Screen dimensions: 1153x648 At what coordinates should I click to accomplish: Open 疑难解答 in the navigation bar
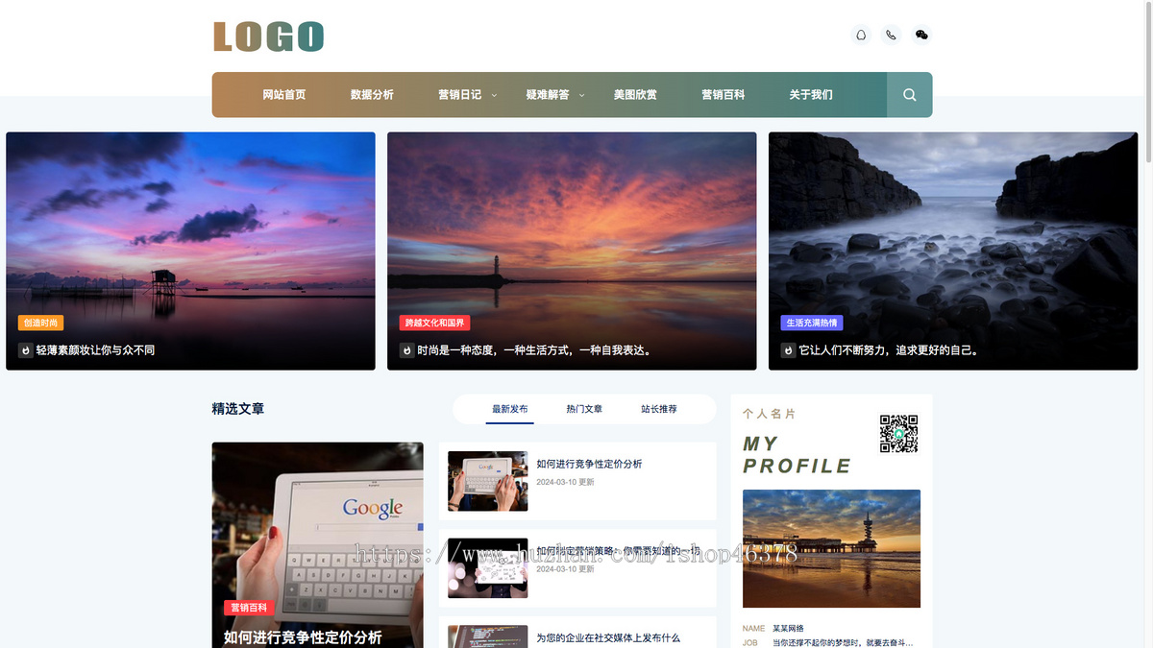(x=548, y=95)
